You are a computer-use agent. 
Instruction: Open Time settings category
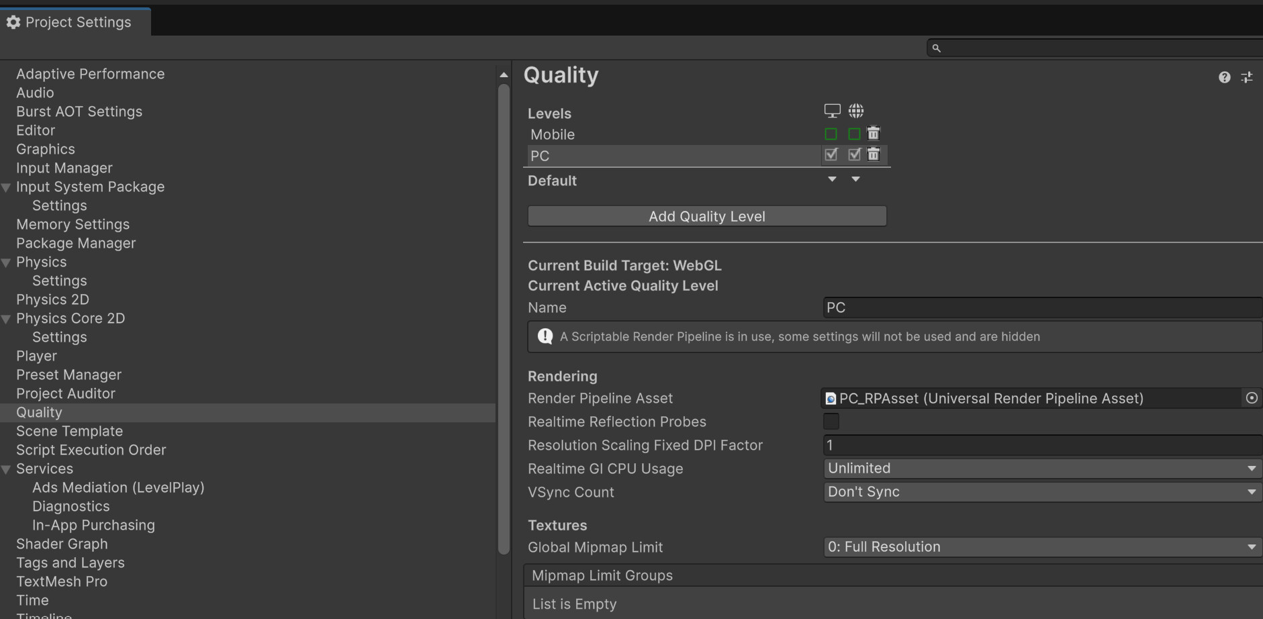32,600
